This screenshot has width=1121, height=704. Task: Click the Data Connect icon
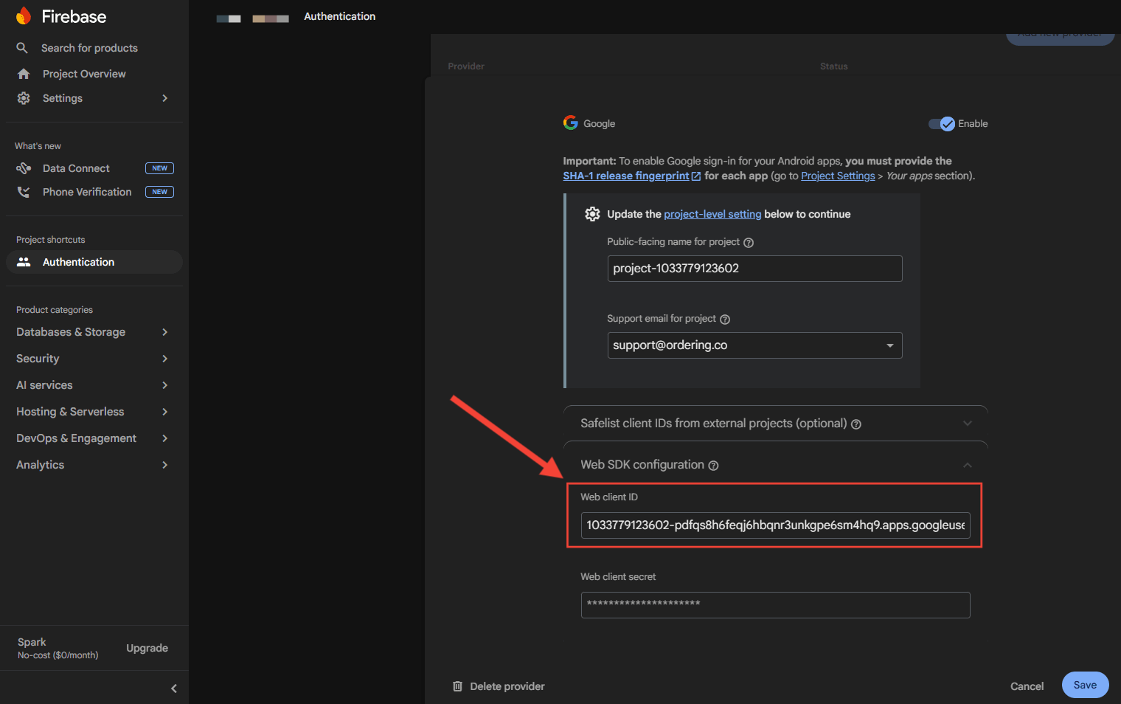[x=24, y=168]
